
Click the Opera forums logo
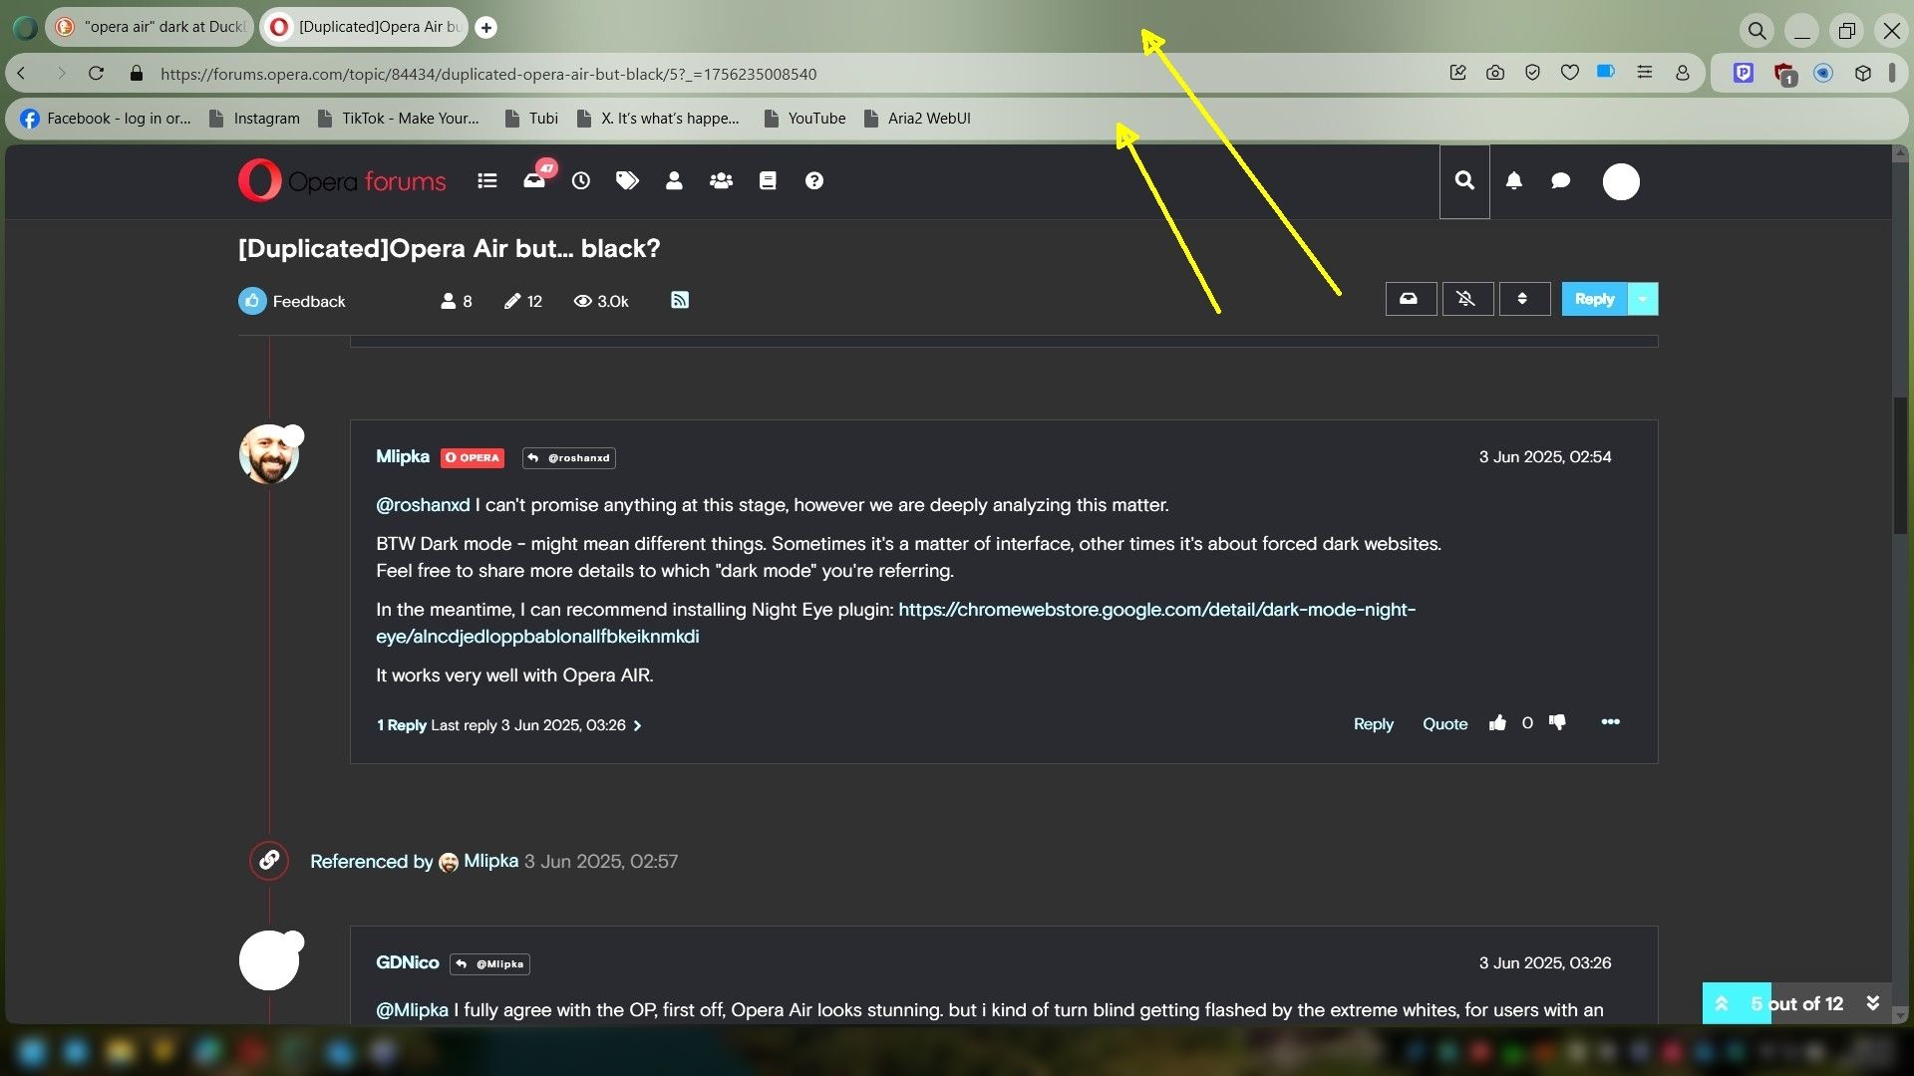tap(342, 180)
